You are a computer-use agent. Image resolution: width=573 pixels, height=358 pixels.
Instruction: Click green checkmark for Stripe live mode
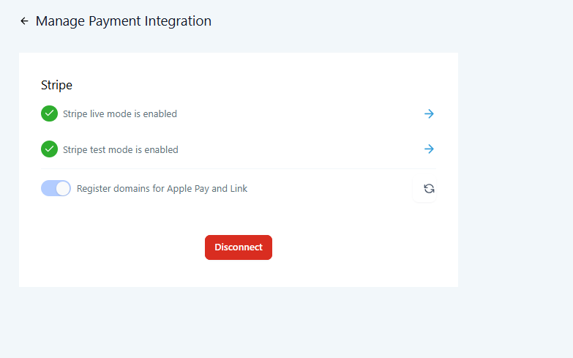pos(49,113)
